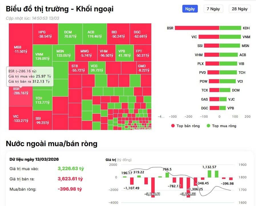
Task: Select the SSI treemap block
Action: click(x=42, y=120)
